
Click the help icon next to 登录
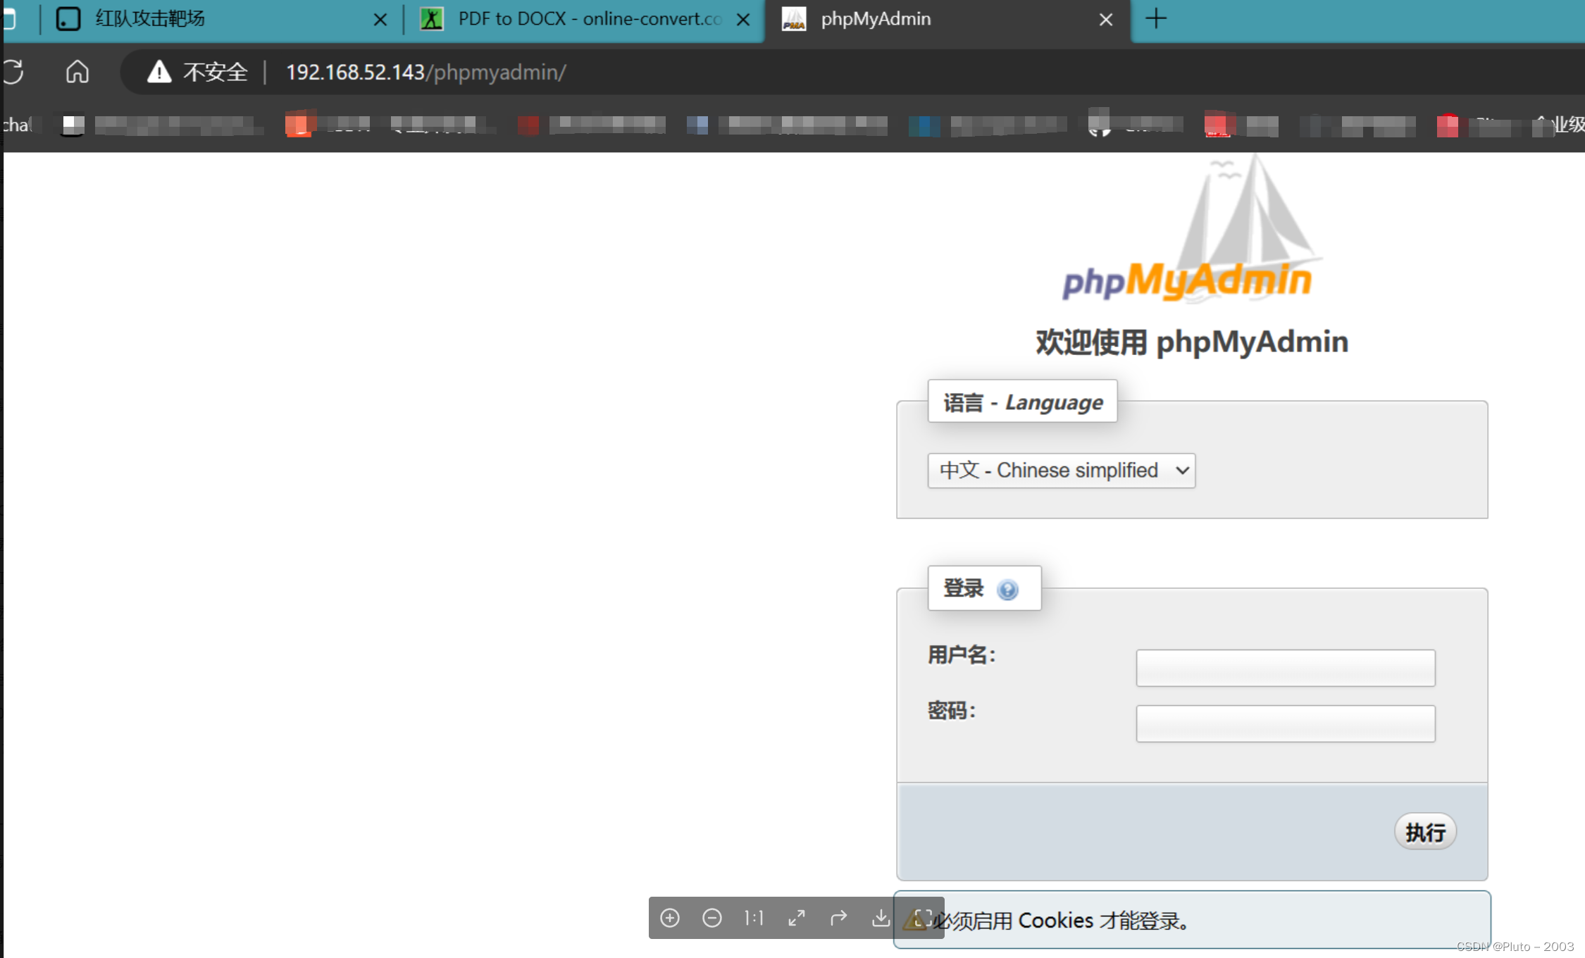point(1007,587)
